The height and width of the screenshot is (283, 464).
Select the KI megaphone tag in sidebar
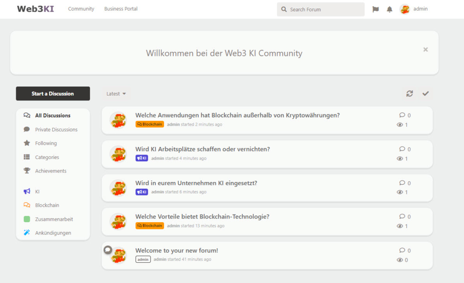pos(32,192)
